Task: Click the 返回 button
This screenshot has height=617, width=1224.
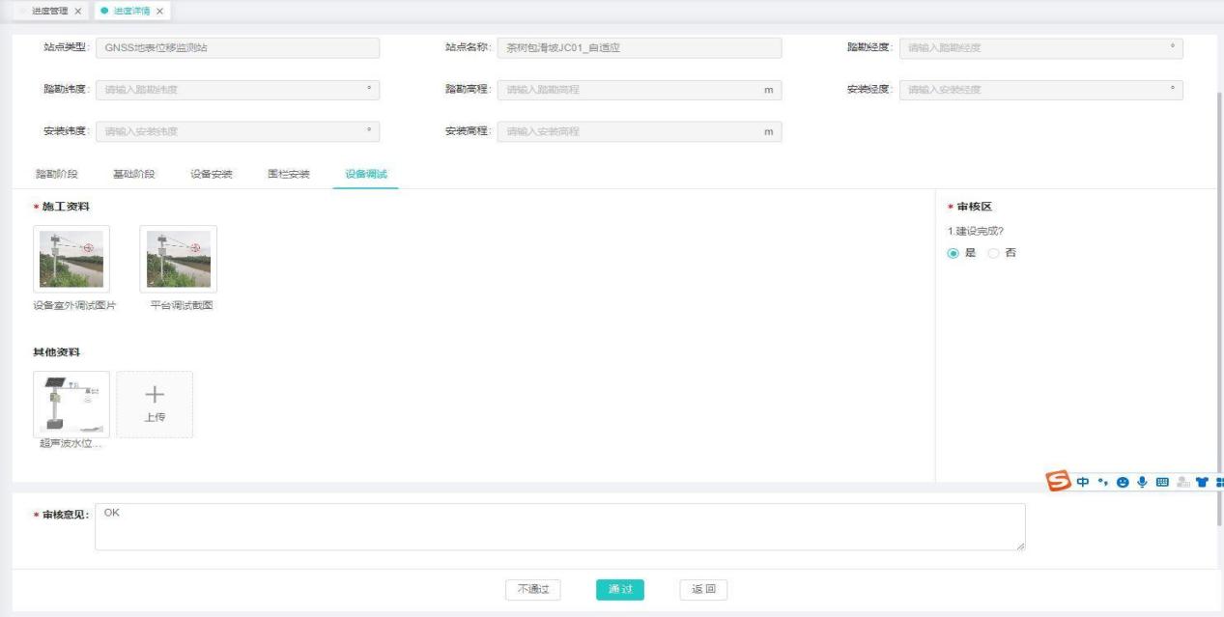Action: [703, 590]
